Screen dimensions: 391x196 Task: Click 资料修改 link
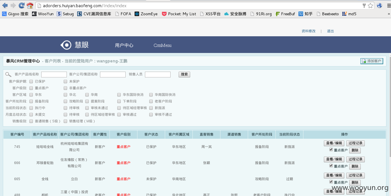(309, 31)
